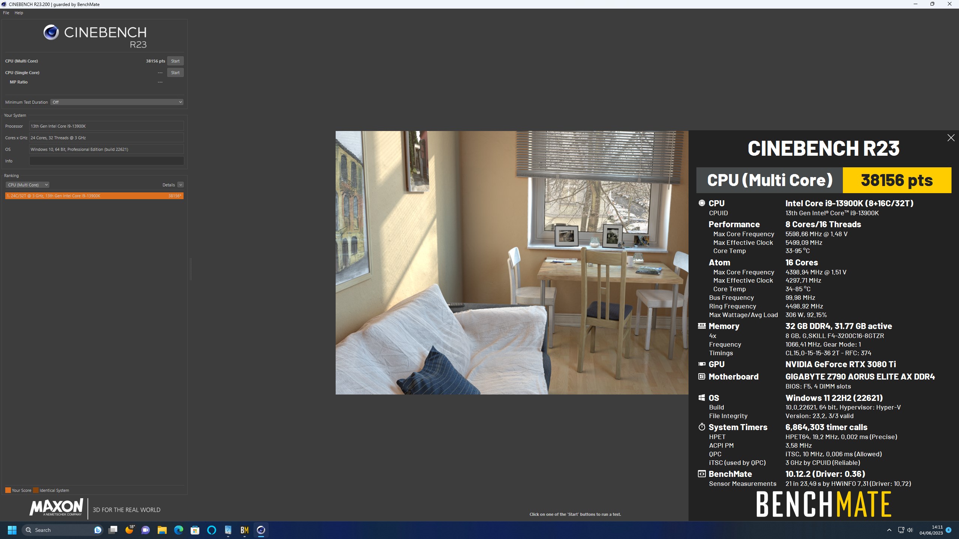Open network settings from the tray
959x539 pixels.
[x=901, y=530]
